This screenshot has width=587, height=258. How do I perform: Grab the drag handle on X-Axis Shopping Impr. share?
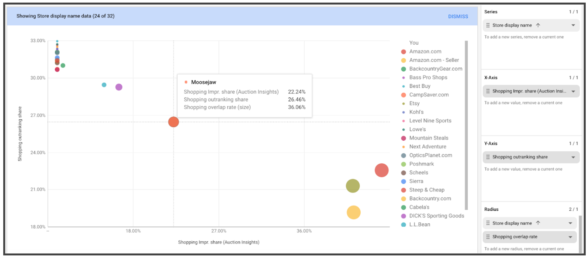[488, 91]
